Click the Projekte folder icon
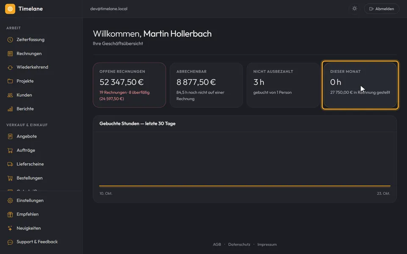The image size is (407, 254). click(x=10, y=81)
